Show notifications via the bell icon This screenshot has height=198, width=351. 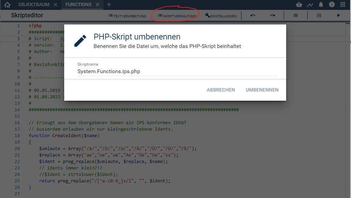click(321, 5)
